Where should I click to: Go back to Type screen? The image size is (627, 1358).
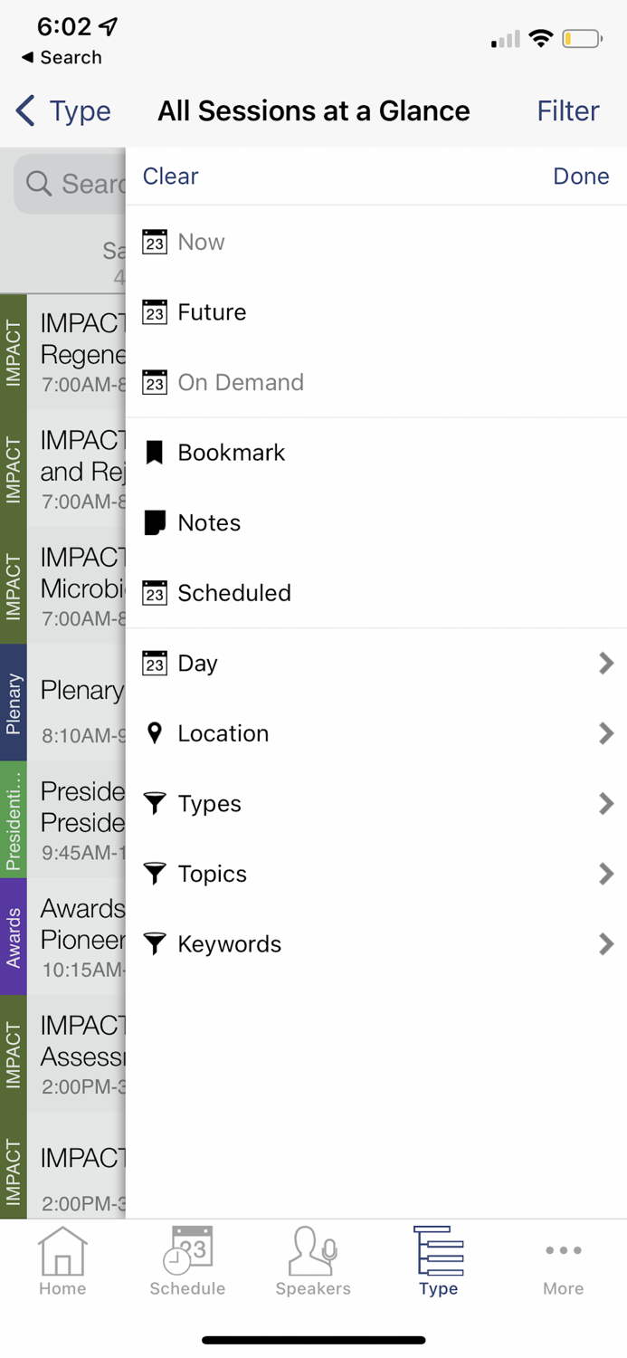pyautogui.click(x=63, y=111)
